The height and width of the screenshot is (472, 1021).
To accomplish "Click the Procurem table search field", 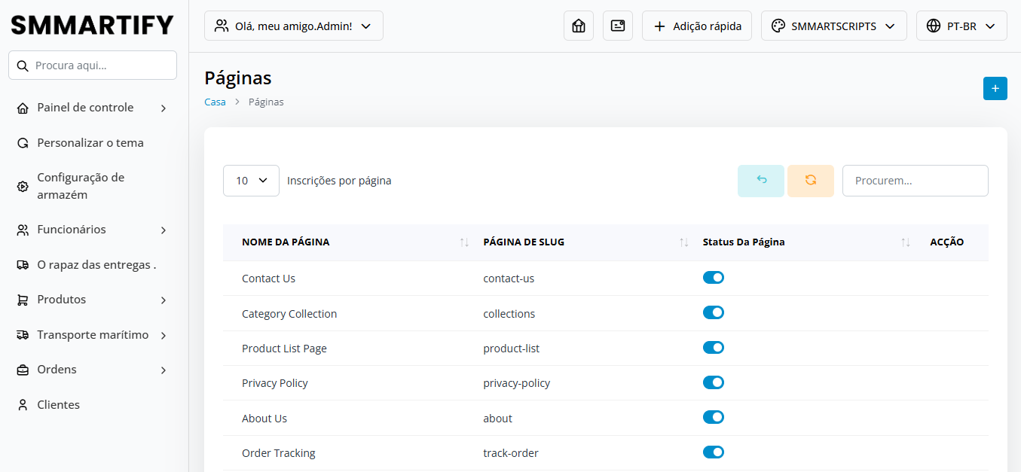I will [915, 181].
